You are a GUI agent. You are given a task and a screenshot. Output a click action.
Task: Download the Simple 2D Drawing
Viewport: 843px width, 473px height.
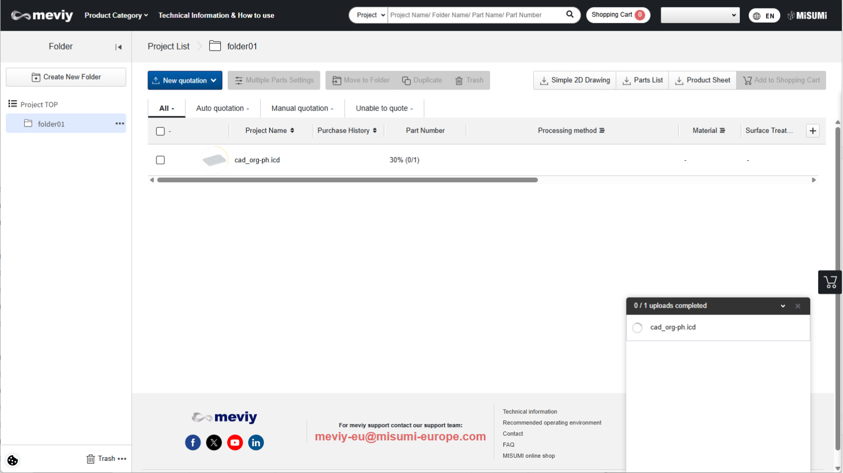[575, 80]
